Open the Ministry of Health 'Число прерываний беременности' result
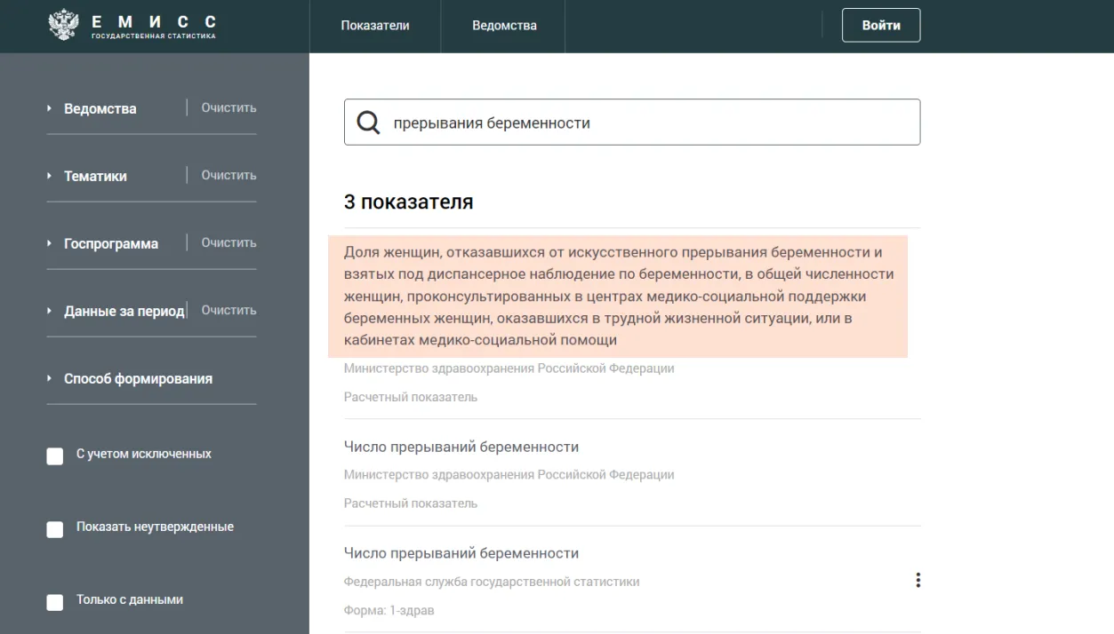Image resolution: width=1114 pixels, height=634 pixels. (x=461, y=447)
